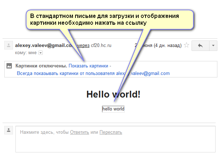The height and width of the screenshot is (156, 221).
Task: Expand recipient details next to "кому: мне"
Action: coord(41,53)
